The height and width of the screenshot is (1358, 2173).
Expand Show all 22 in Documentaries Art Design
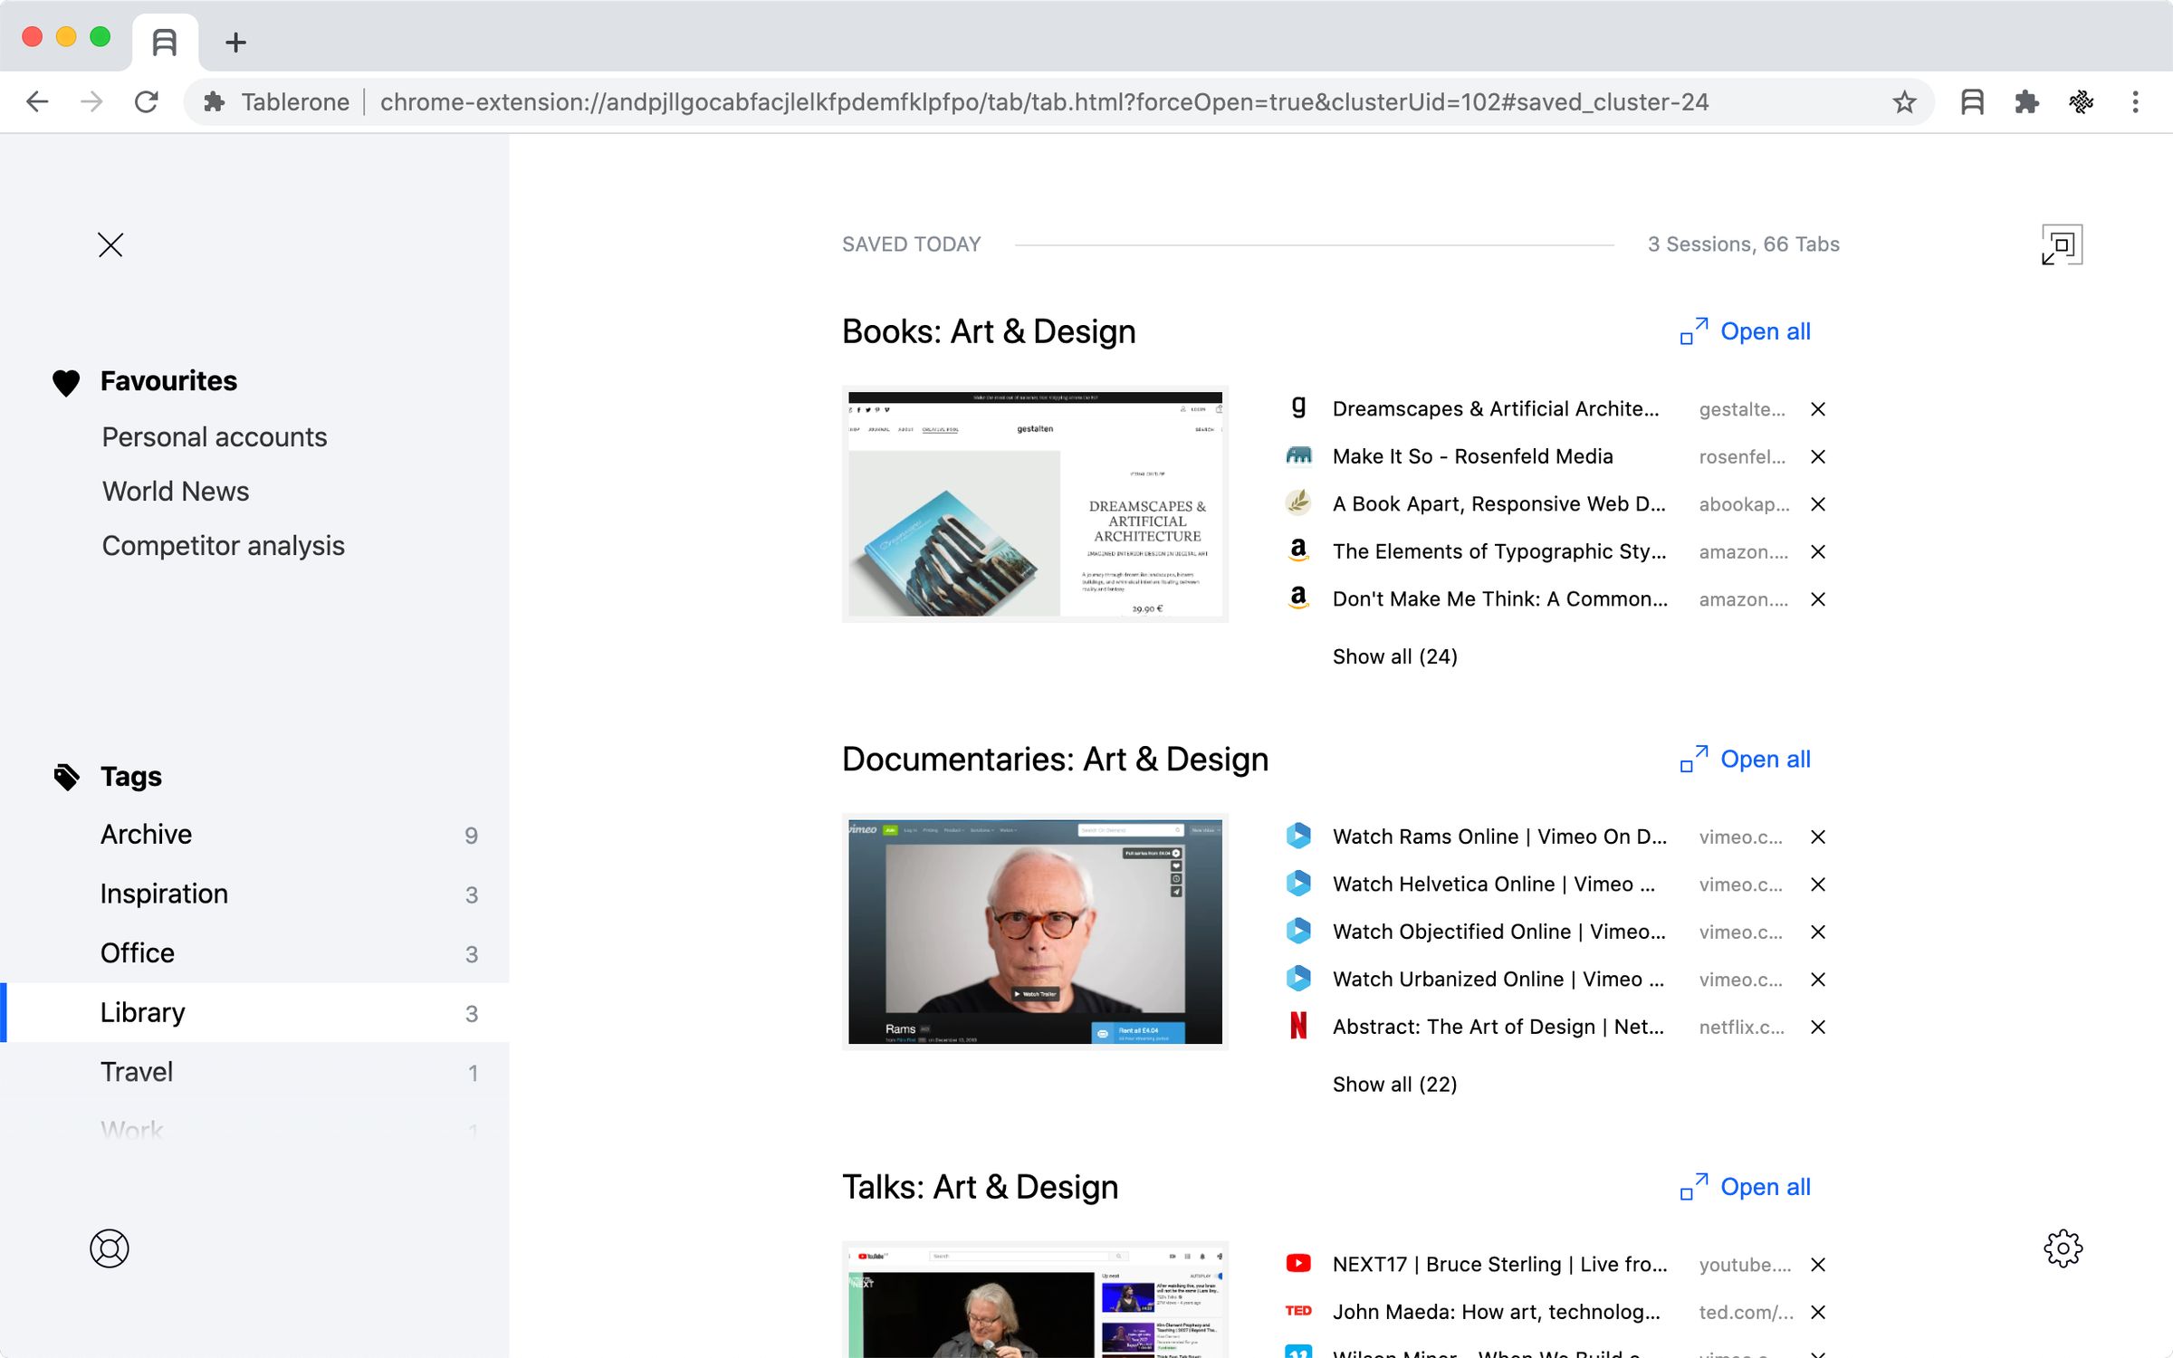[1393, 1085]
